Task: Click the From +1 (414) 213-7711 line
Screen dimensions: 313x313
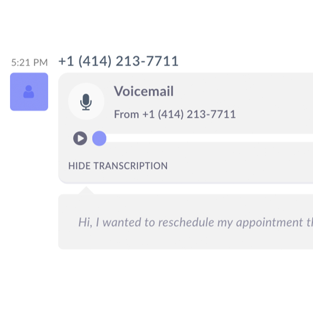Action: tap(175, 115)
